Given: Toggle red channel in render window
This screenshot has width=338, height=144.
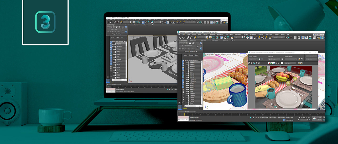Looking at the screenshot, I should [269, 63].
